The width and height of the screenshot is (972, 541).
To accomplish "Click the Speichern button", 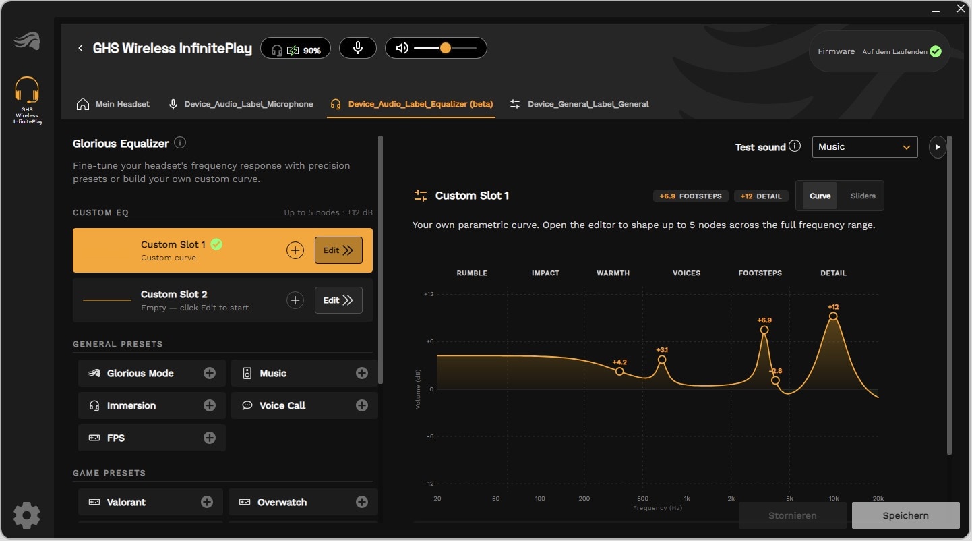I will coord(905,515).
